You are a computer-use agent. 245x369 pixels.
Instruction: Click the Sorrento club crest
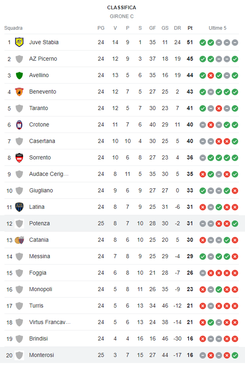tap(19, 158)
